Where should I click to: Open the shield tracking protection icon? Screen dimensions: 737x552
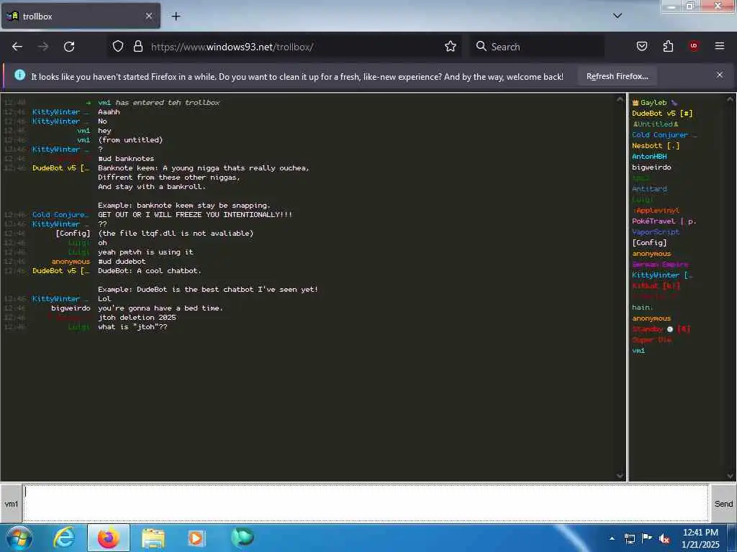(118, 47)
